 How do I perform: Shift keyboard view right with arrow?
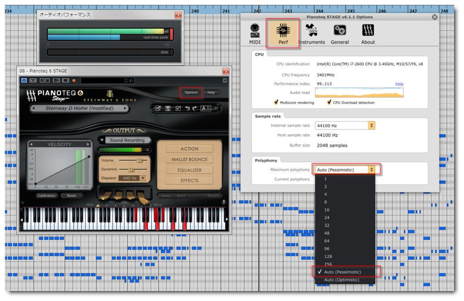(227, 220)
